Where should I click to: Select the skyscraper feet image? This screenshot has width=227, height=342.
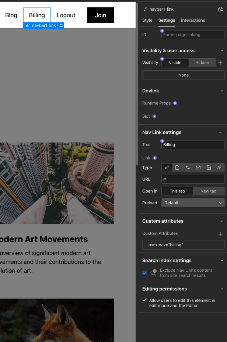57,183
